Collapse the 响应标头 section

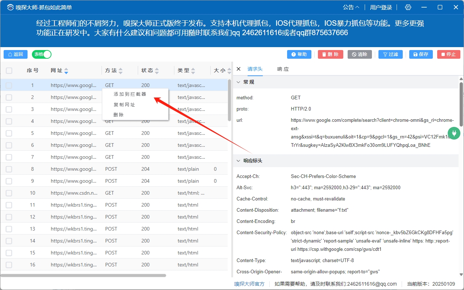point(238,161)
